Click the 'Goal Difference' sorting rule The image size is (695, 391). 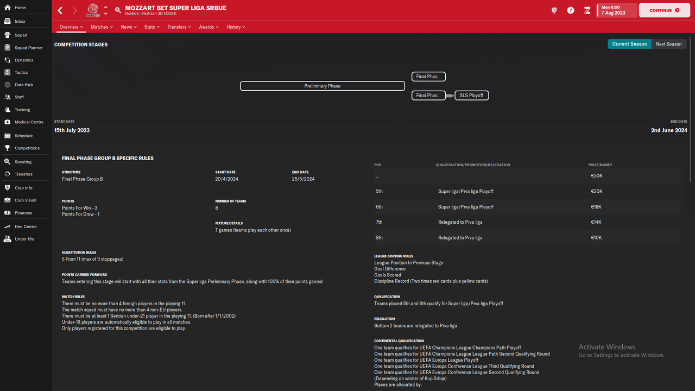390,269
